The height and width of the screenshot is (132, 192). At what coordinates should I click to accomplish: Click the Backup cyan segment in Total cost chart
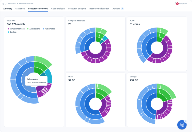[49, 77]
